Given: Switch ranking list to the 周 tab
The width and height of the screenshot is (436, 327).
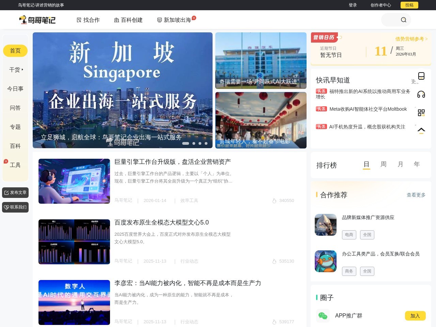Looking at the screenshot, I should [383, 165].
